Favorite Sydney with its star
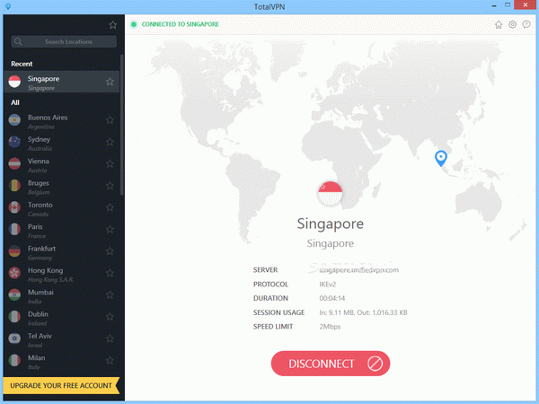 (110, 142)
